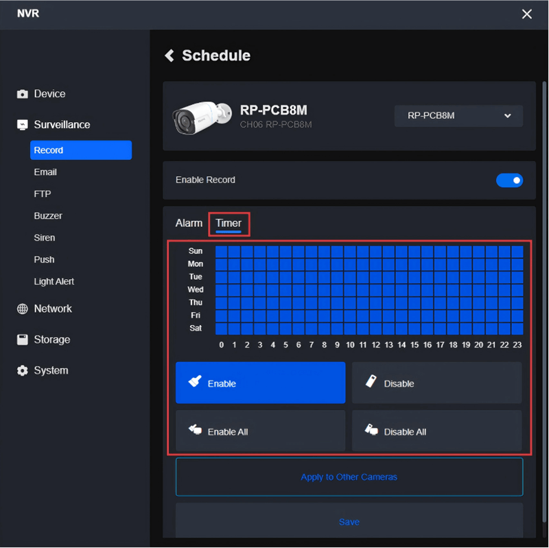Open the Buzzer settings page
The image size is (549, 548).
click(x=48, y=216)
